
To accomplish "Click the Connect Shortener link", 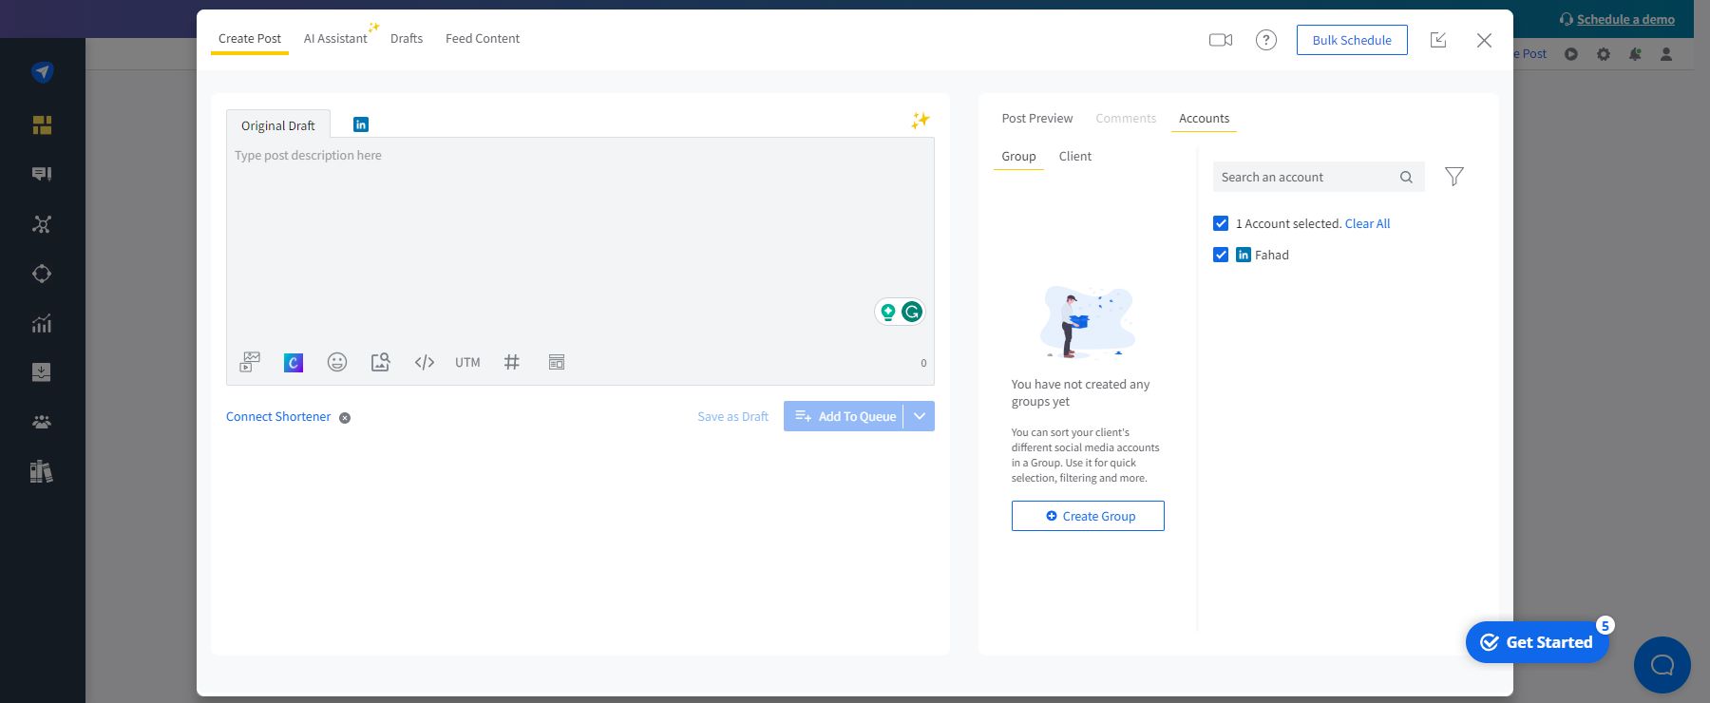I will pyautogui.click(x=278, y=416).
